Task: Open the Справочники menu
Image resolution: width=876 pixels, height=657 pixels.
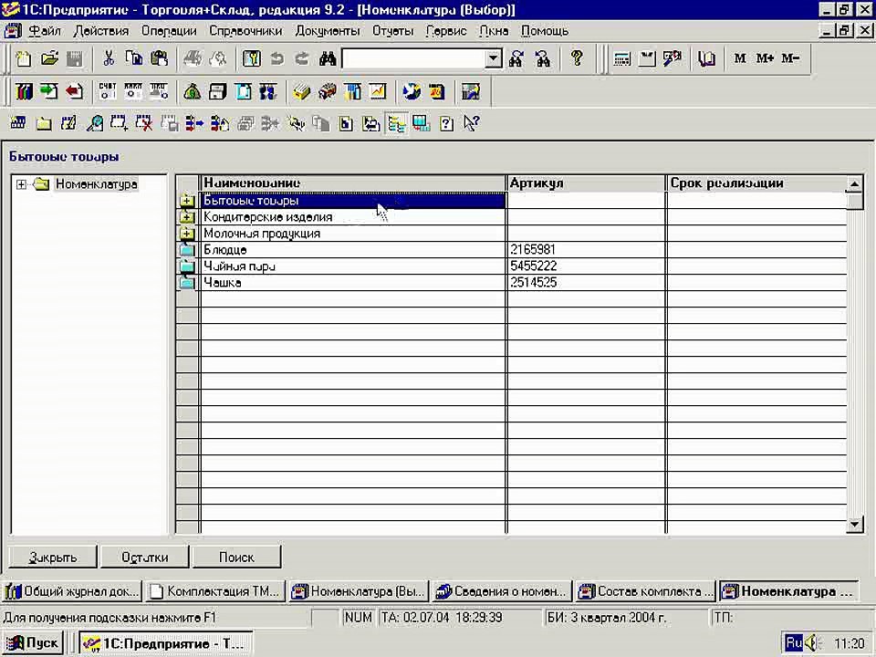Action: coord(245,31)
